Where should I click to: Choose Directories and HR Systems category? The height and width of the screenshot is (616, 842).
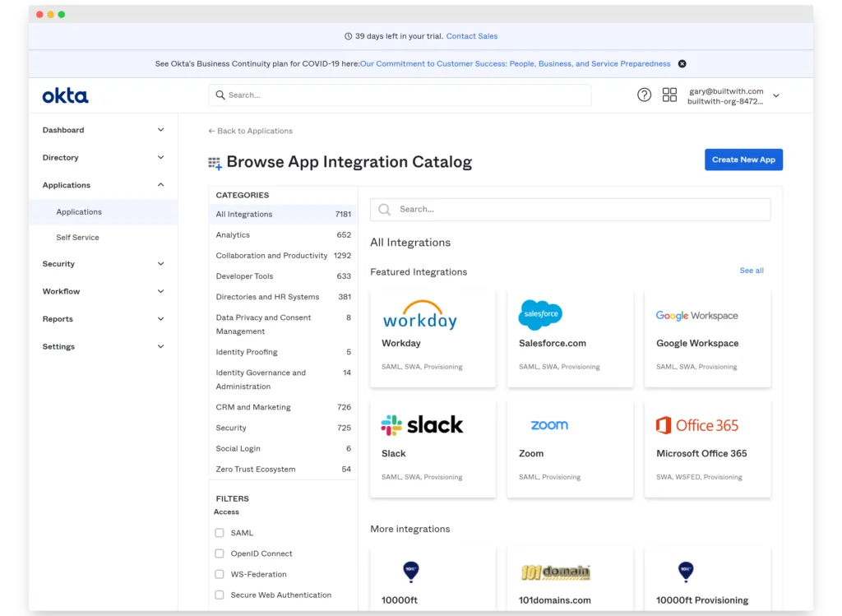283,297
